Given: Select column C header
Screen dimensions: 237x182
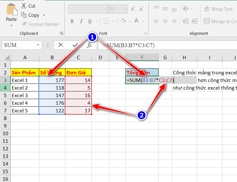Looking at the screenshot, I should pos(78,58).
